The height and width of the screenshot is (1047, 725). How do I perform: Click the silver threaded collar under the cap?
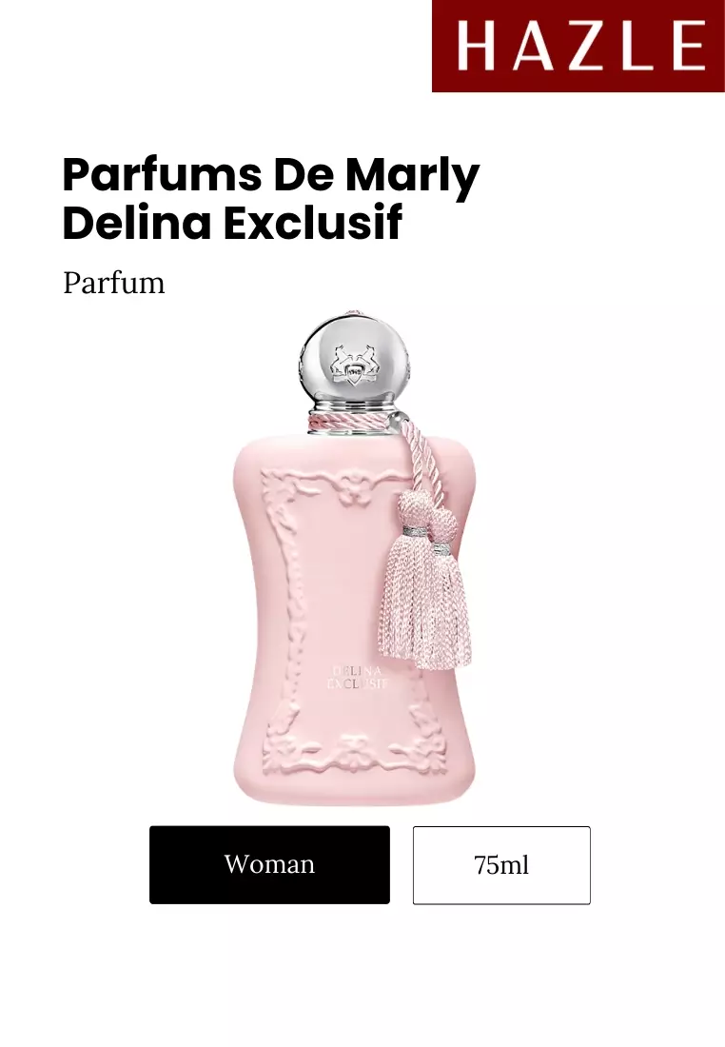pos(353,405)
